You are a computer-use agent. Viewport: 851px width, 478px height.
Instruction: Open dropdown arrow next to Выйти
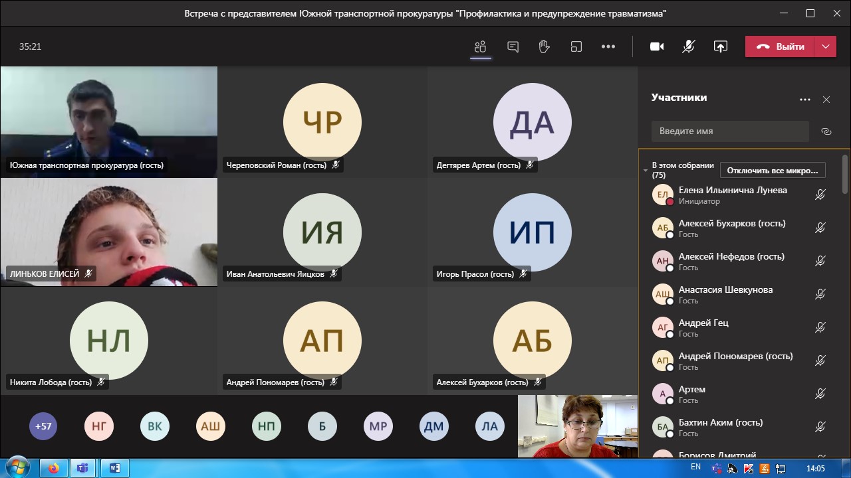click(825, 46)
